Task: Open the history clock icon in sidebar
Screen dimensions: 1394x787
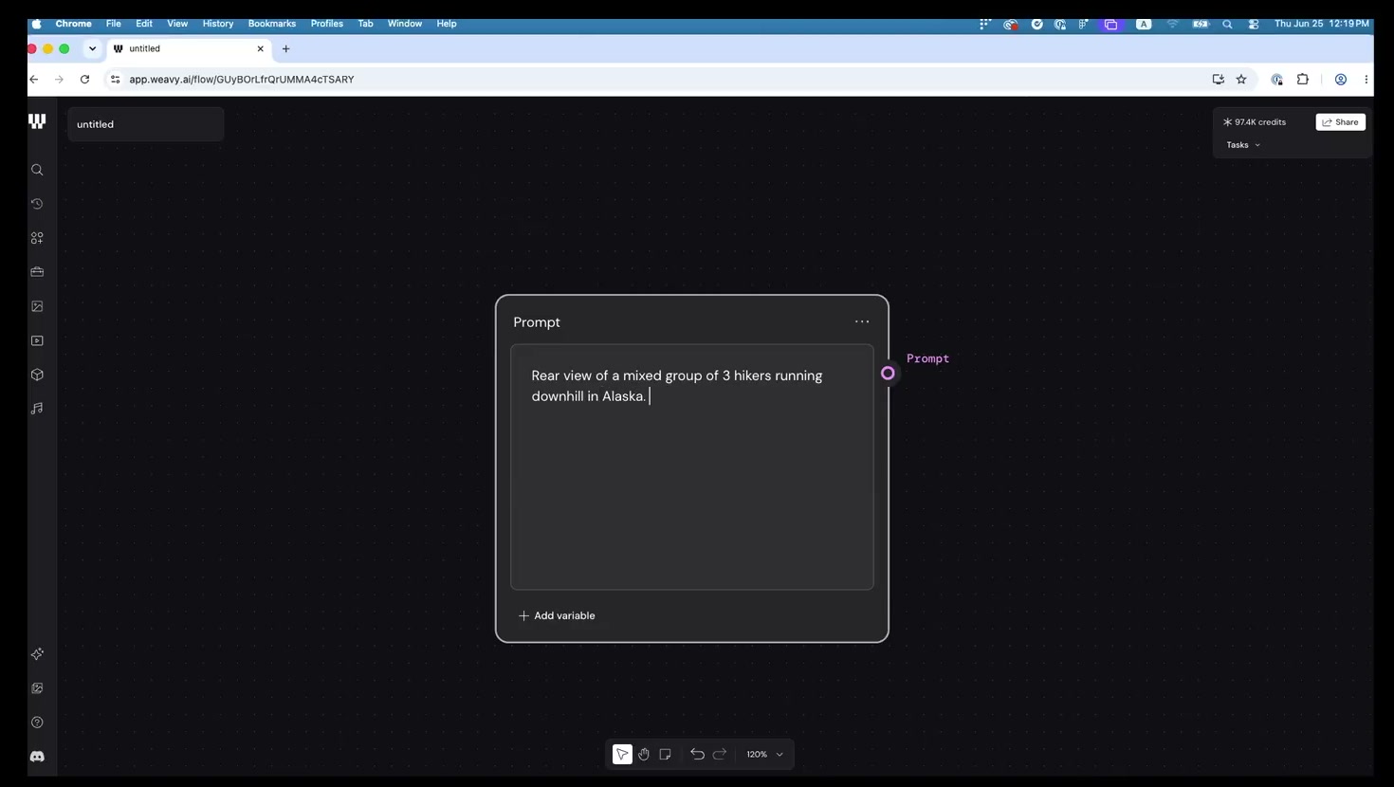Action: [x=37, y=204]
